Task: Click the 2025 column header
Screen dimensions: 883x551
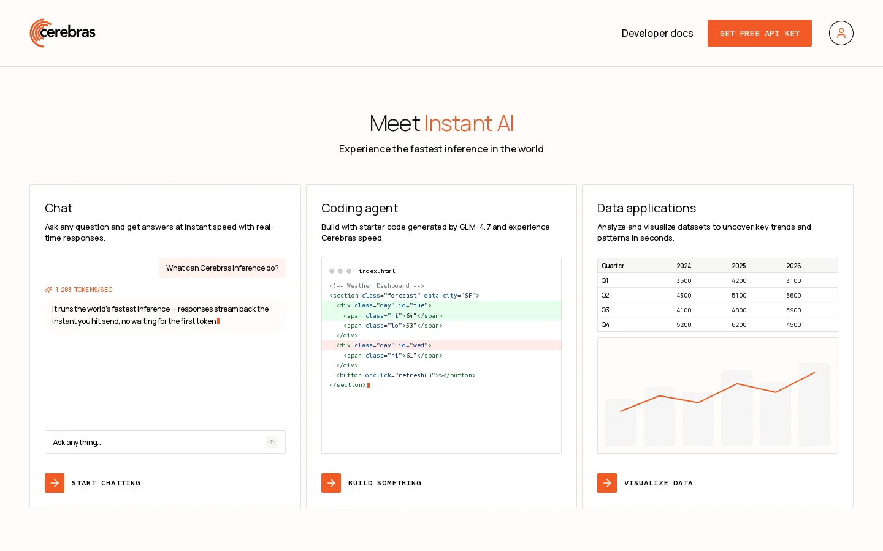Action: point(739,266)
